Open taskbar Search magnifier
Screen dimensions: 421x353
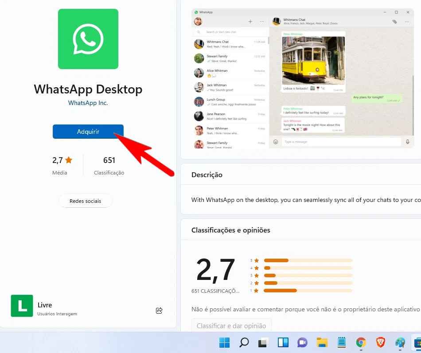point(244,342)
